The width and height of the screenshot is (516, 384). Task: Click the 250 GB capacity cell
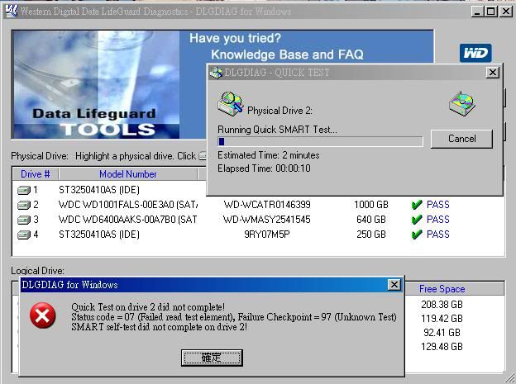(371, 235)
